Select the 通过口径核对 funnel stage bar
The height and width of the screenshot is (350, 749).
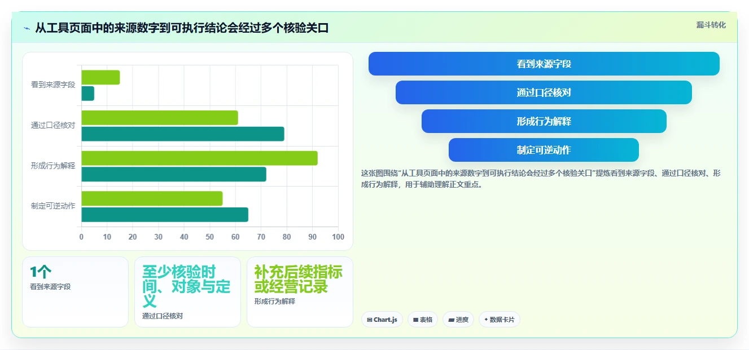[544, 92]
